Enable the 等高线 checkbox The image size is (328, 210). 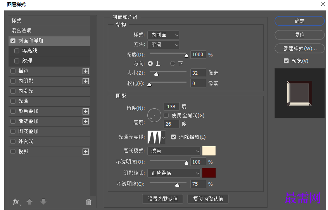tap(17, 51)
